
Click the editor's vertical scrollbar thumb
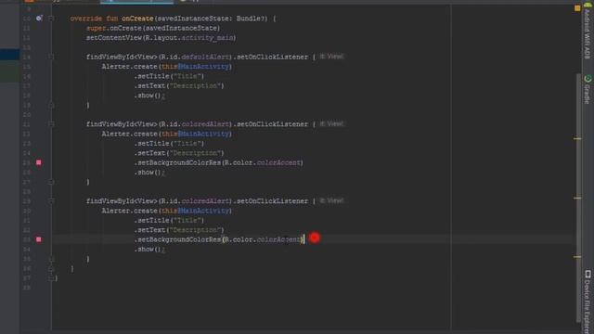pos(579,197)
